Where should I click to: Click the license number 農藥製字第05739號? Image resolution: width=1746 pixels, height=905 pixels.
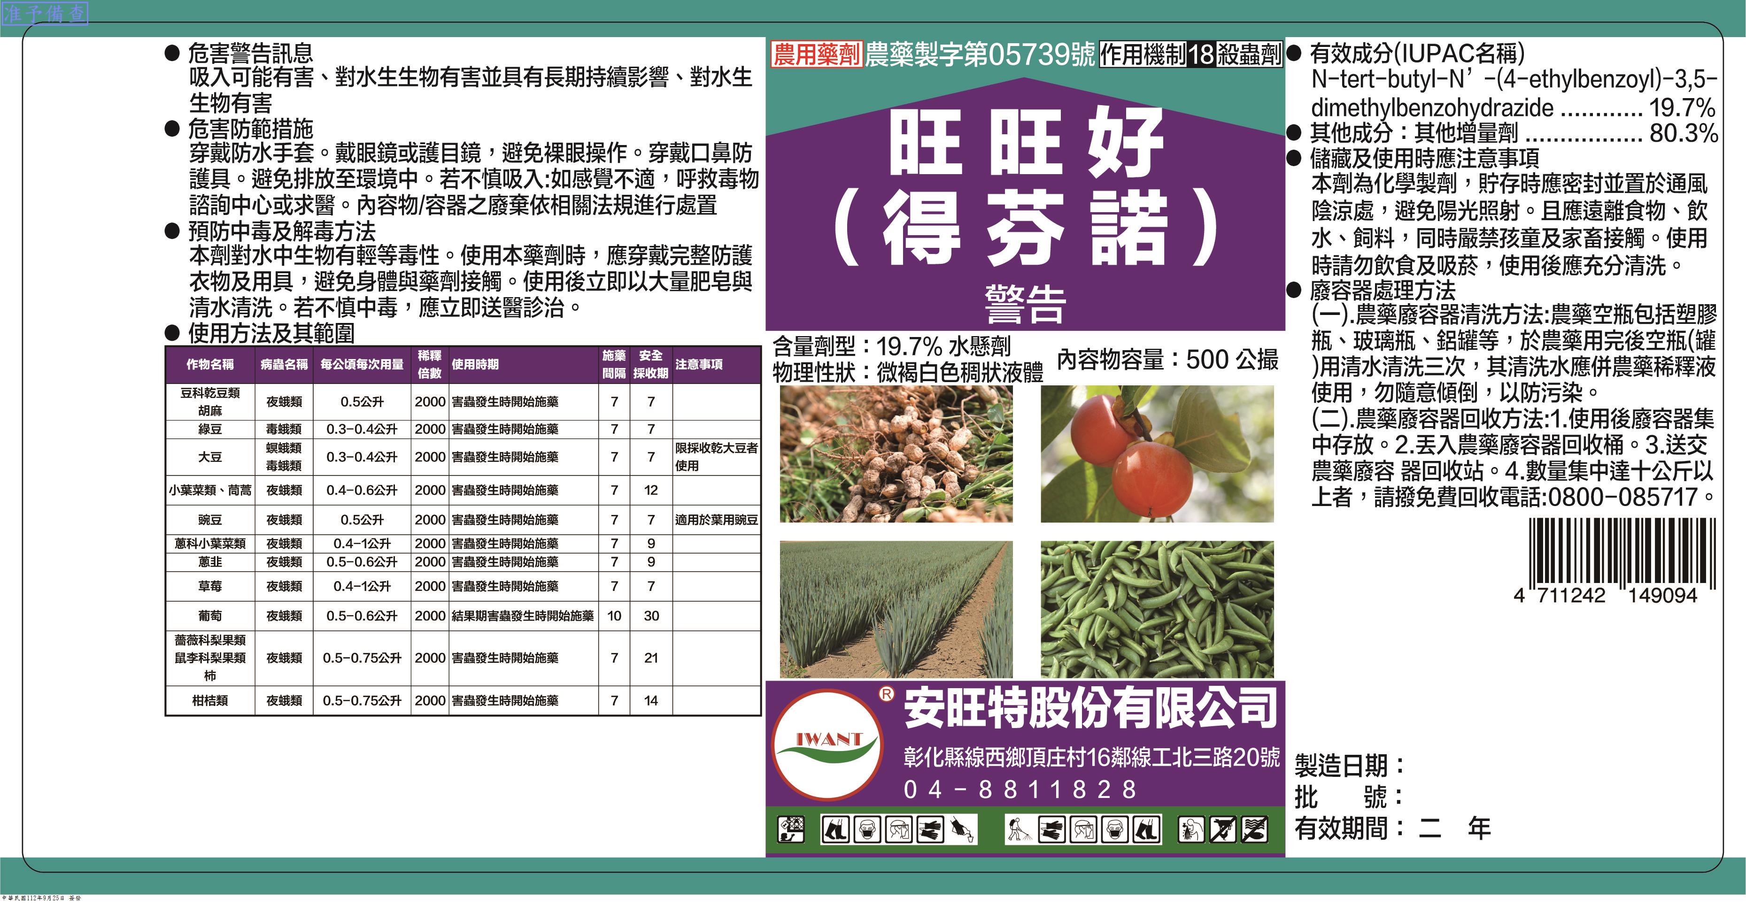980,55
